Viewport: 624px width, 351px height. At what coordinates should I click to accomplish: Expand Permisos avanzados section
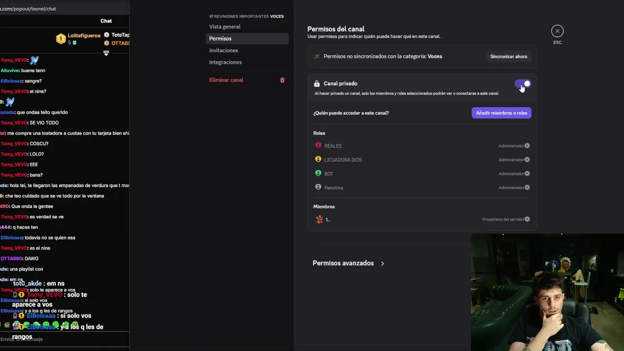coord(348,263)
